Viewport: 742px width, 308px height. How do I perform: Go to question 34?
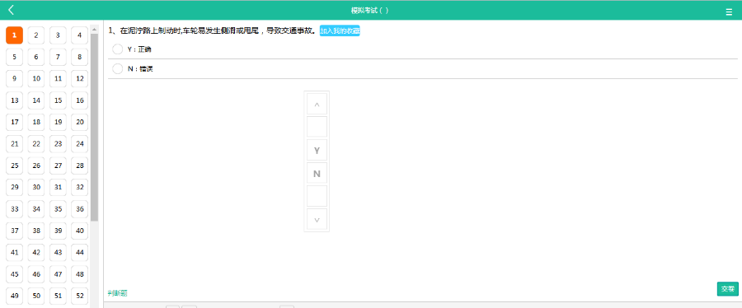coord(36,209)
